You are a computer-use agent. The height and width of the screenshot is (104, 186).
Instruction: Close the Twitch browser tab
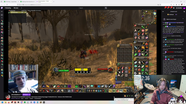51,1
